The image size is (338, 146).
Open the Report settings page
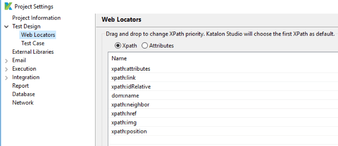[20, 86]
